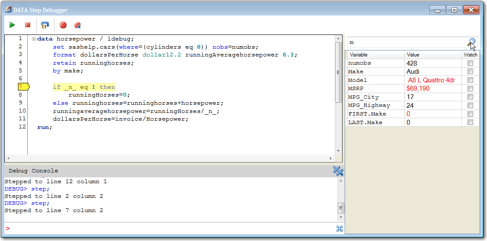Collapse the data step code block

pyautogui.click(x=34, y=39)
